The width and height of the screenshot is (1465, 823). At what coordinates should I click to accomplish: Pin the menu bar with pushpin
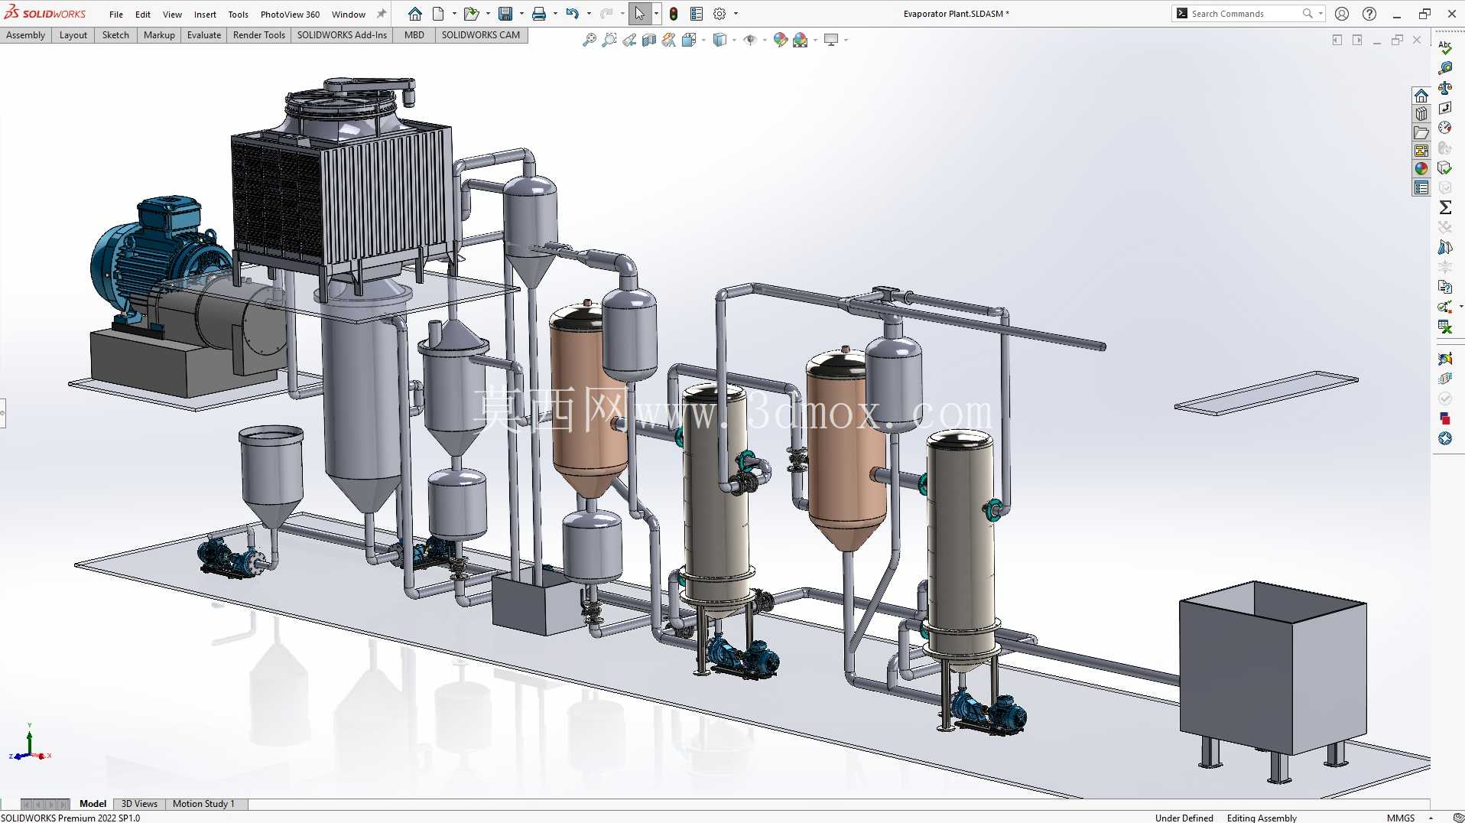[382, 14]
